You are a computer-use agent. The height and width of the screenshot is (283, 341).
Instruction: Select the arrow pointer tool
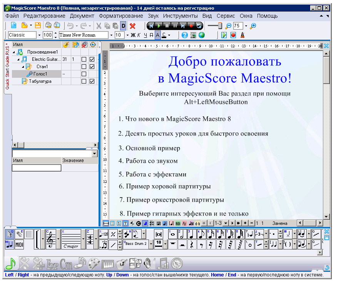10,234
